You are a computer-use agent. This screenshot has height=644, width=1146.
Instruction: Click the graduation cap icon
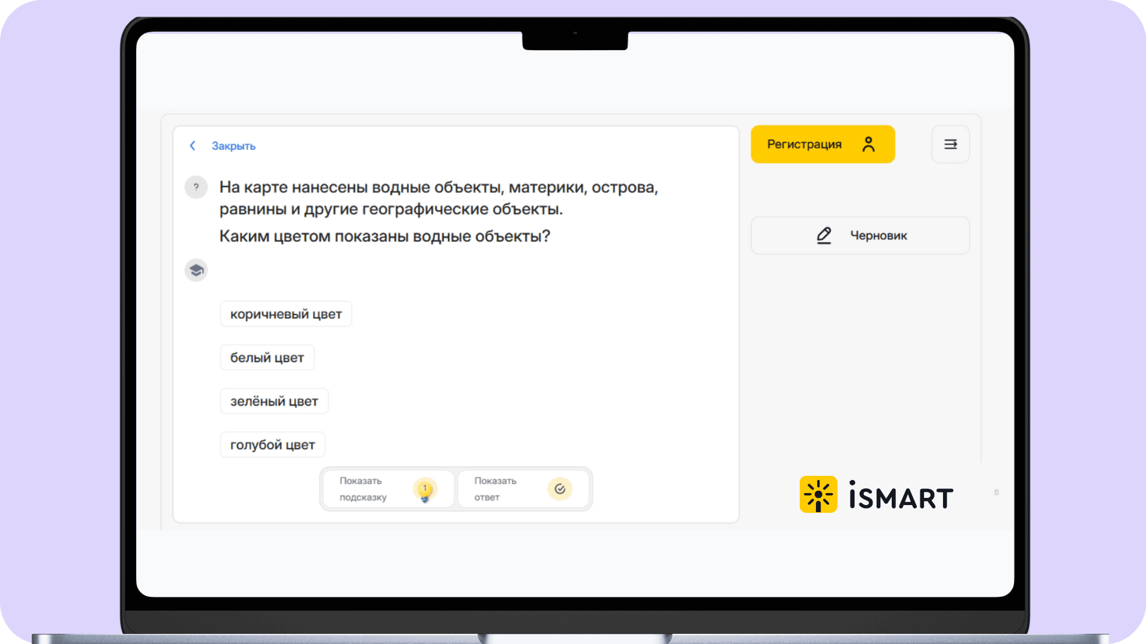[196, 271]
